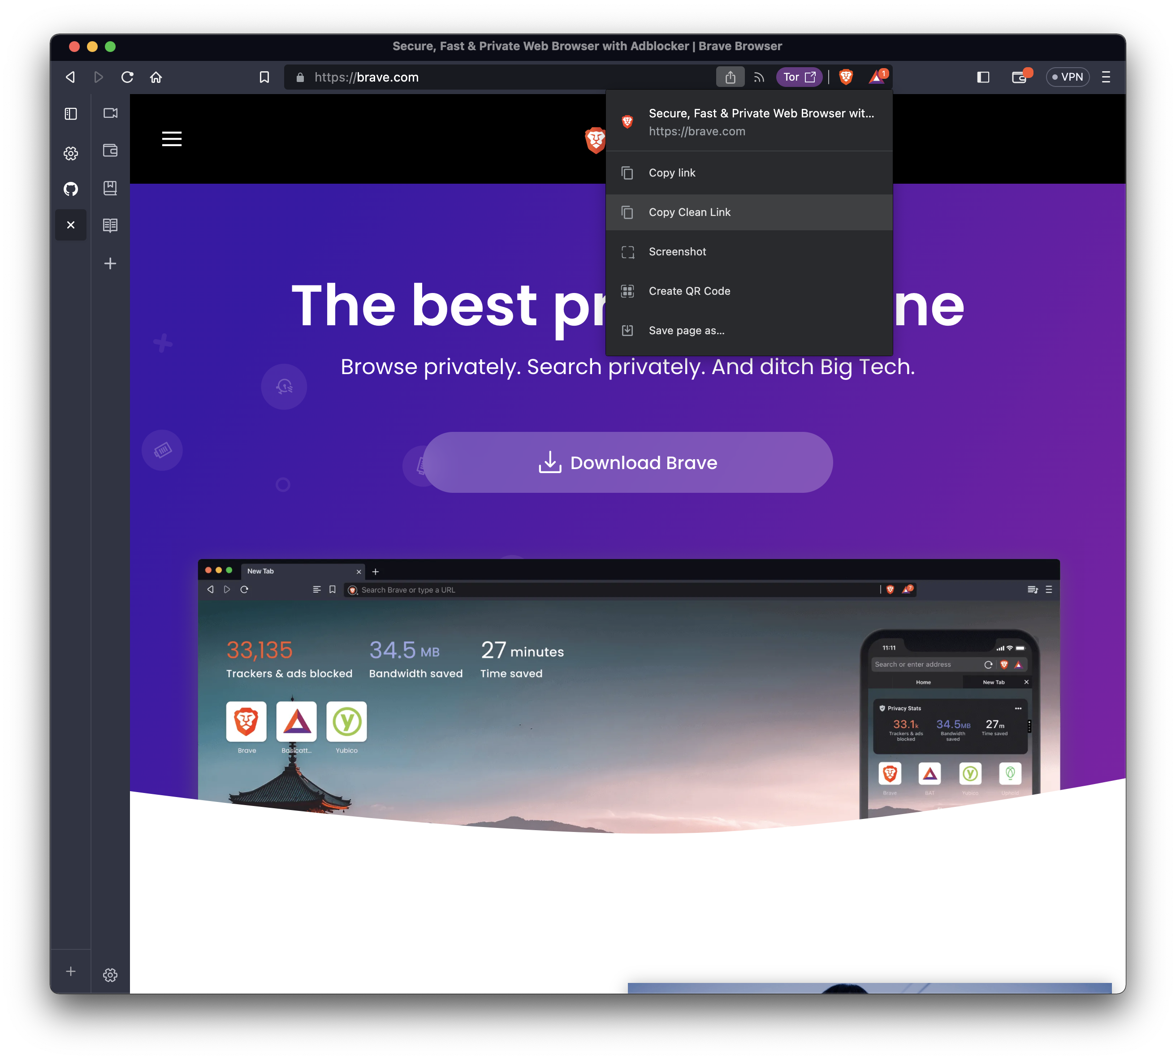This screenshot has width=1176, height=1060.
Task: Switch to the GitHub tab
Action: 70,189
